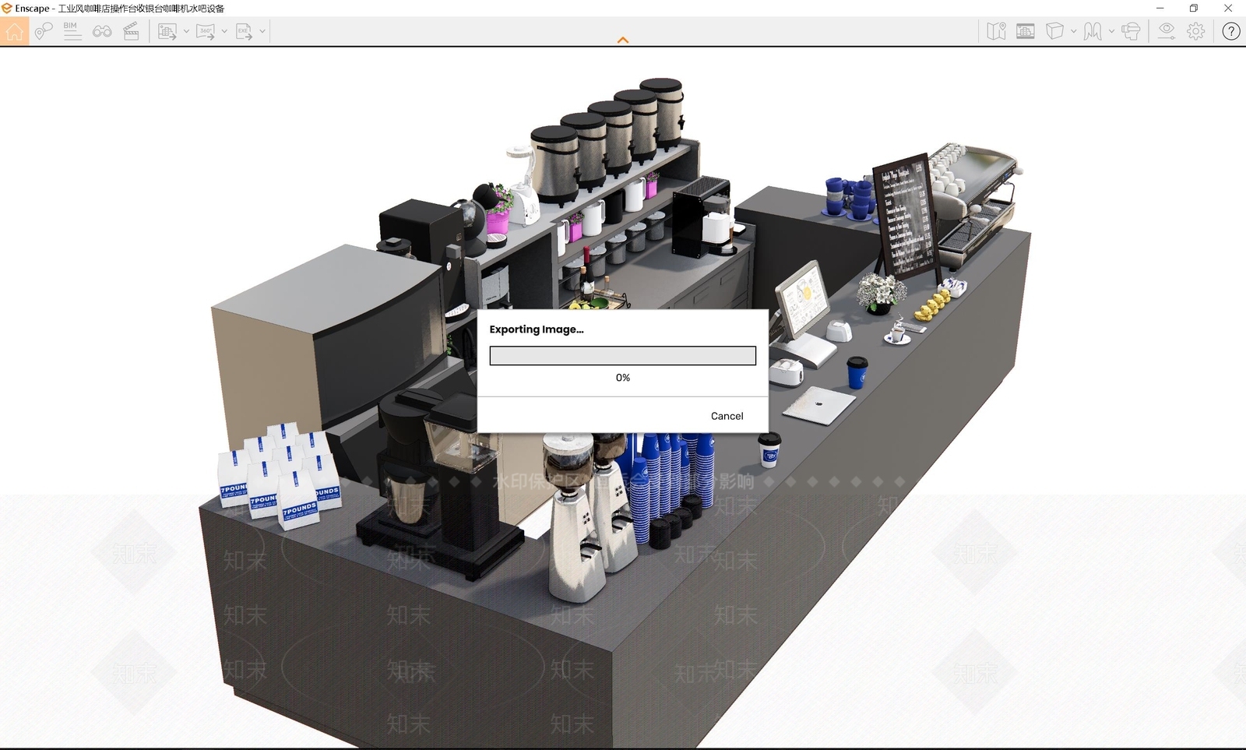Image resolution: width=1246 pixels, height=750 pixels.
Task: Expand the 360° panorama export dropdown arrow
Action: click(x=224, y=31)
